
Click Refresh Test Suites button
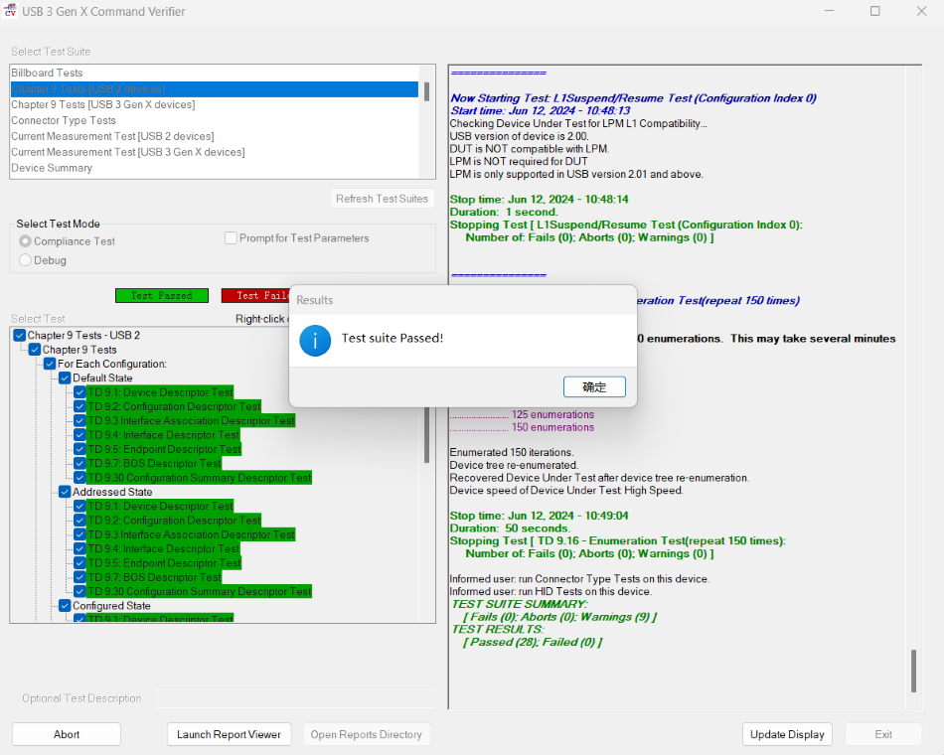point(382,199)
